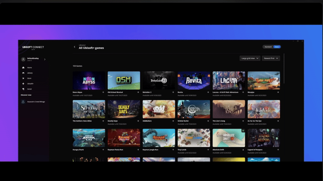
Task: Open the Old School Musical thumbnail
Action: (124, 80)
